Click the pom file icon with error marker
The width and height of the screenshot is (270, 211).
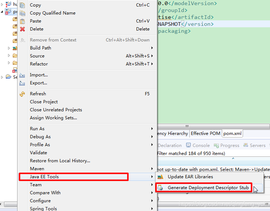coord(15,70)
